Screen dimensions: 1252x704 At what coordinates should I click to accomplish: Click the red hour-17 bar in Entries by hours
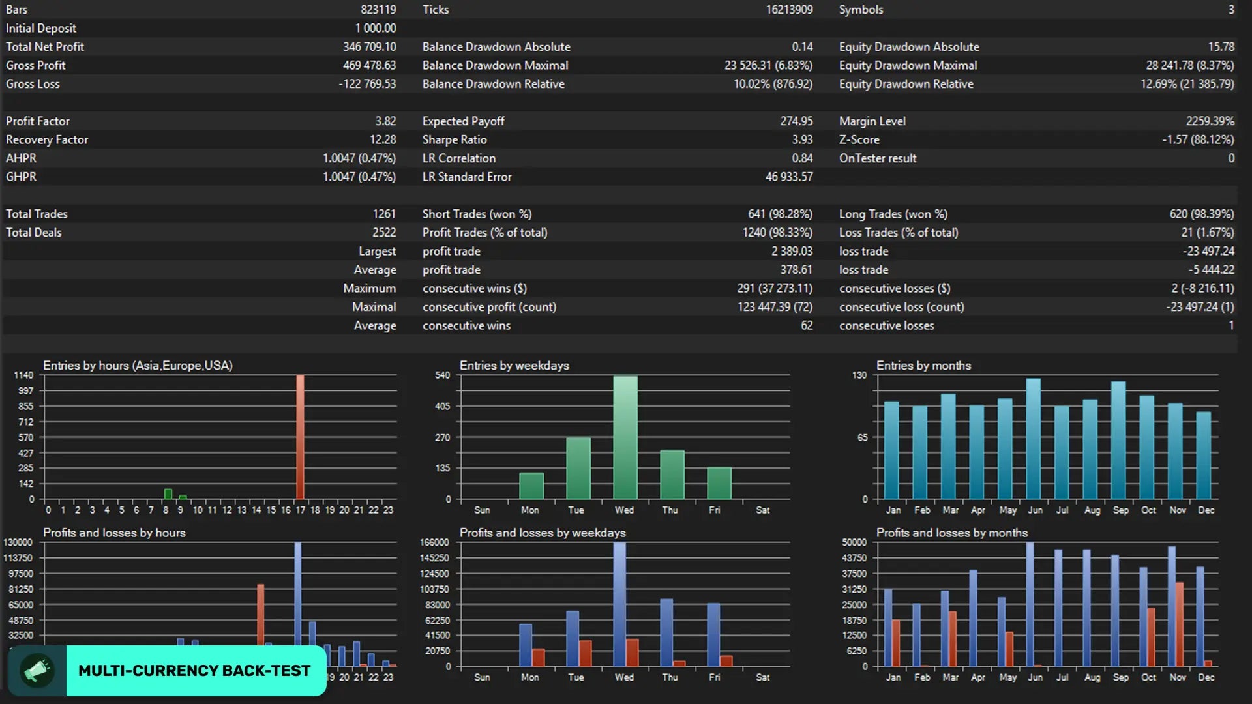pos(300,437)
